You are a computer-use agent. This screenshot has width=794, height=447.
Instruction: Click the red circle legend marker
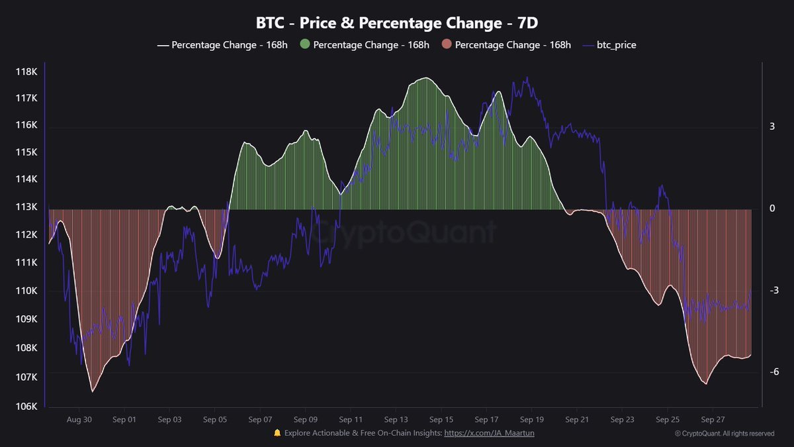pyautogui.click(x=446, y=45)
